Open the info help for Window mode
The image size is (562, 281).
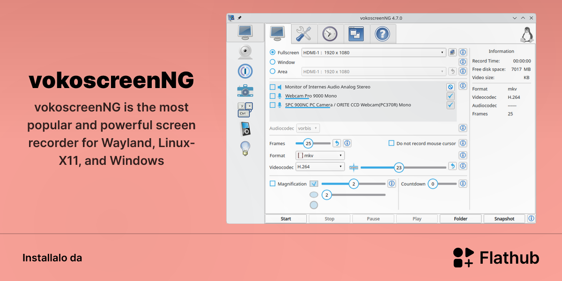[463, 62]
